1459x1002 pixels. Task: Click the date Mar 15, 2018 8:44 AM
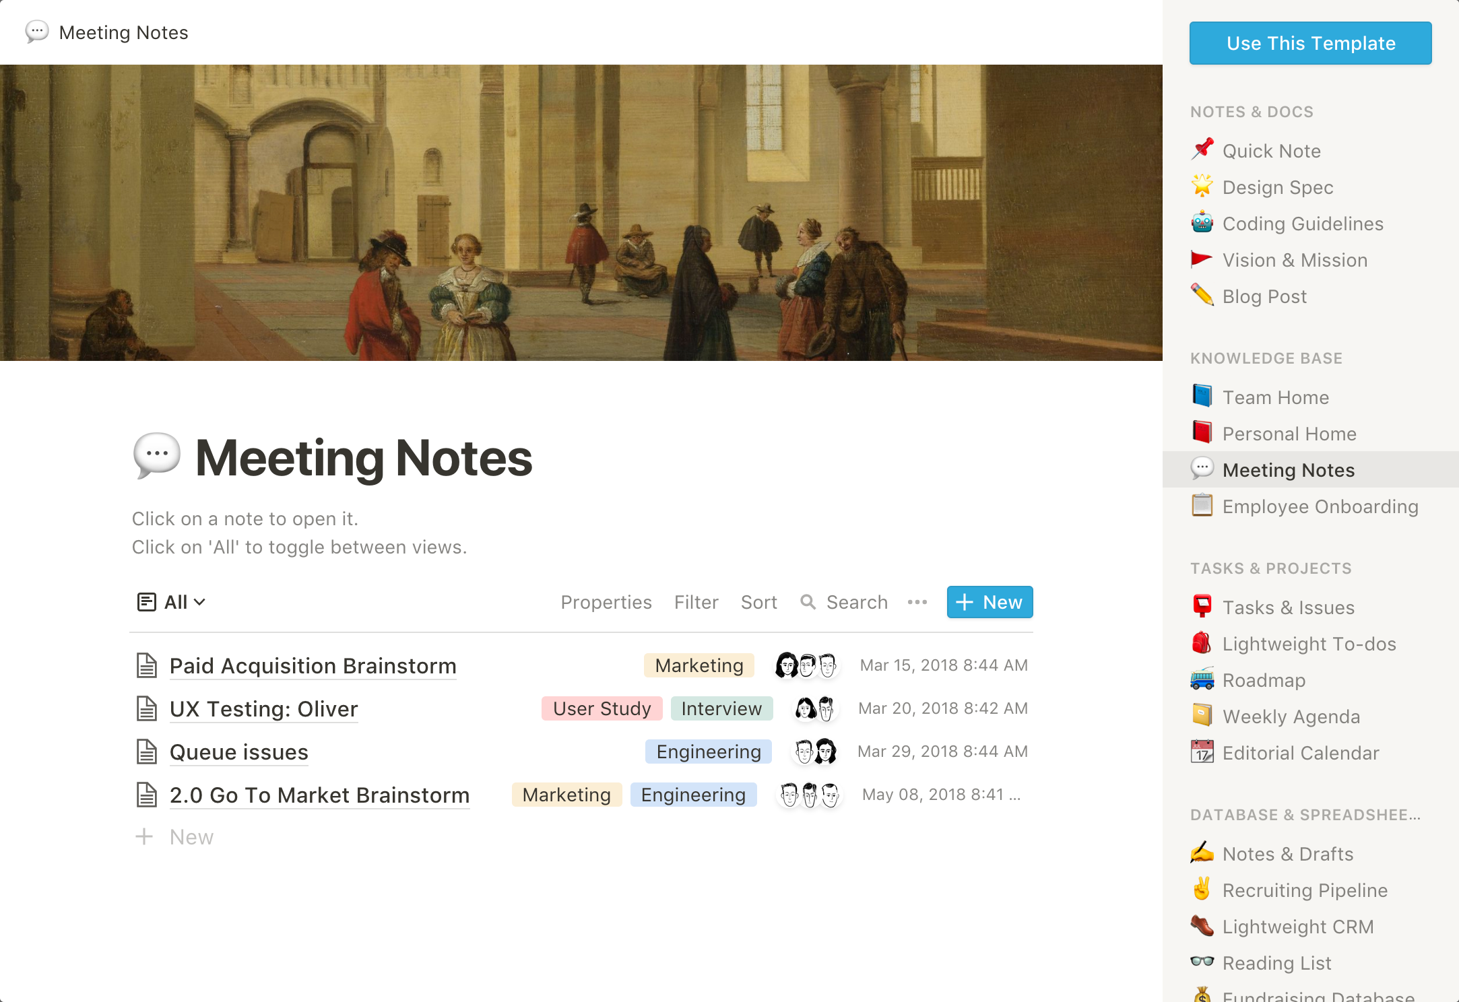point(944,665)
